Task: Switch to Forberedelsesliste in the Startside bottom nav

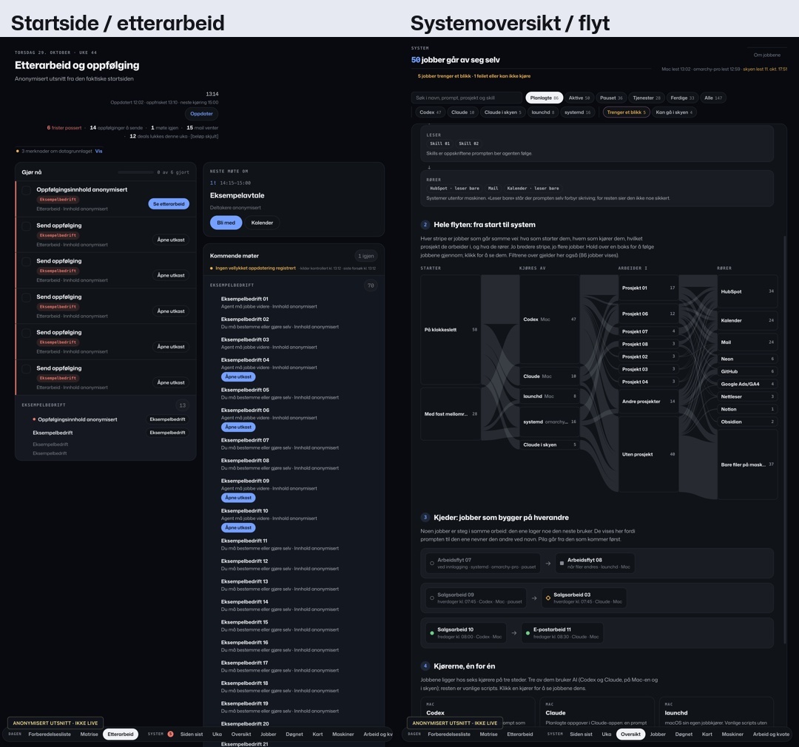Action: (50, 734)
